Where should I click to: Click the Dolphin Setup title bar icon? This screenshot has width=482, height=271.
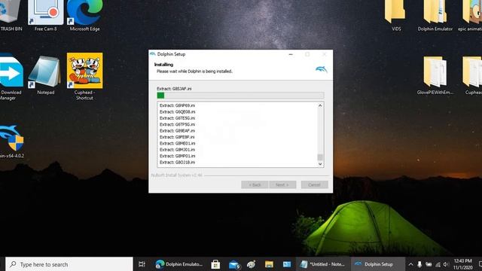153,54
